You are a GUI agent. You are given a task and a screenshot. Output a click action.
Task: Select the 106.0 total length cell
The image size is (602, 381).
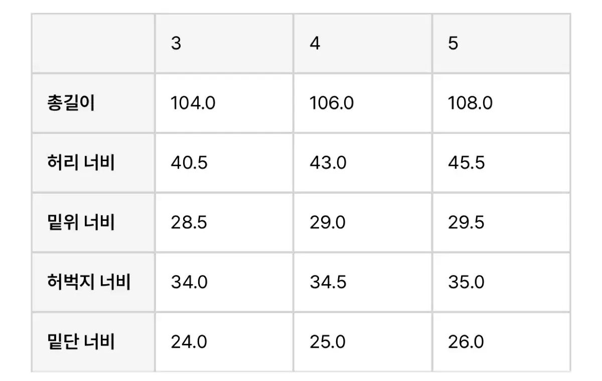[x=363, y=103]
